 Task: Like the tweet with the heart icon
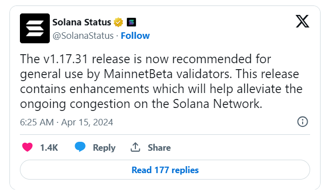tap(27, 147)
